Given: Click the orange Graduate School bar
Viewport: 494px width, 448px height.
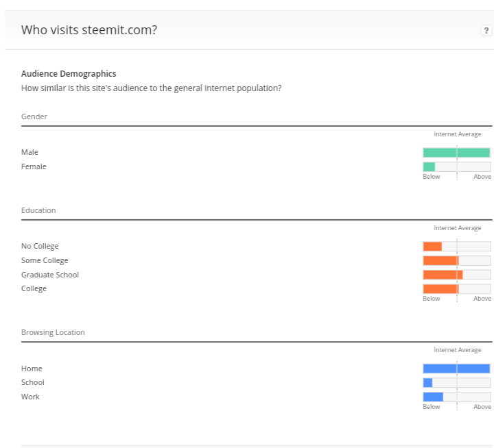Looking at the screenshot, I should [443, 275].
